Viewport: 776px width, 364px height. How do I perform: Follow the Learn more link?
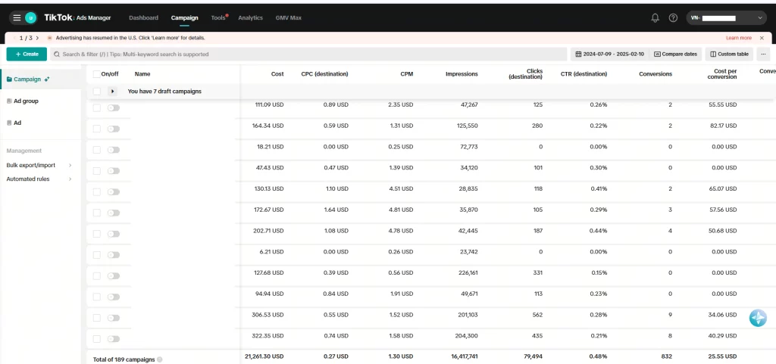tap(738, 38)
